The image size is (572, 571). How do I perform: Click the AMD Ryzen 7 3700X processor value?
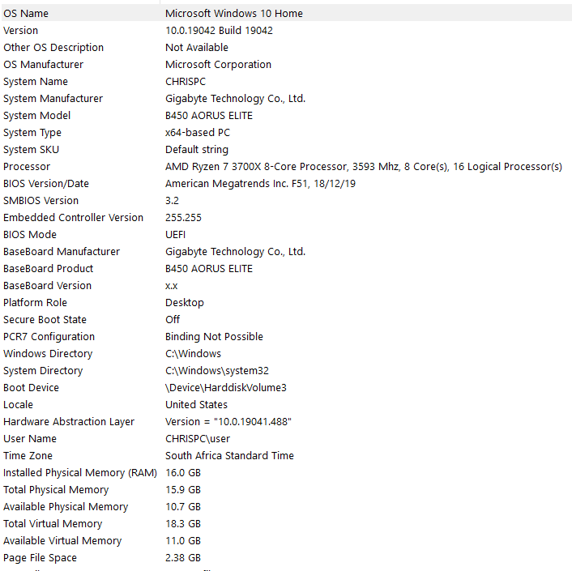363,167
